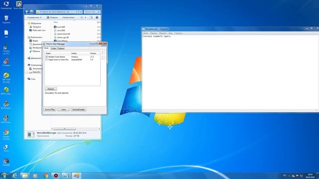The image size is (319, 179).
Task: Select the Корзина desktop icon
Action: coord(6,20)
